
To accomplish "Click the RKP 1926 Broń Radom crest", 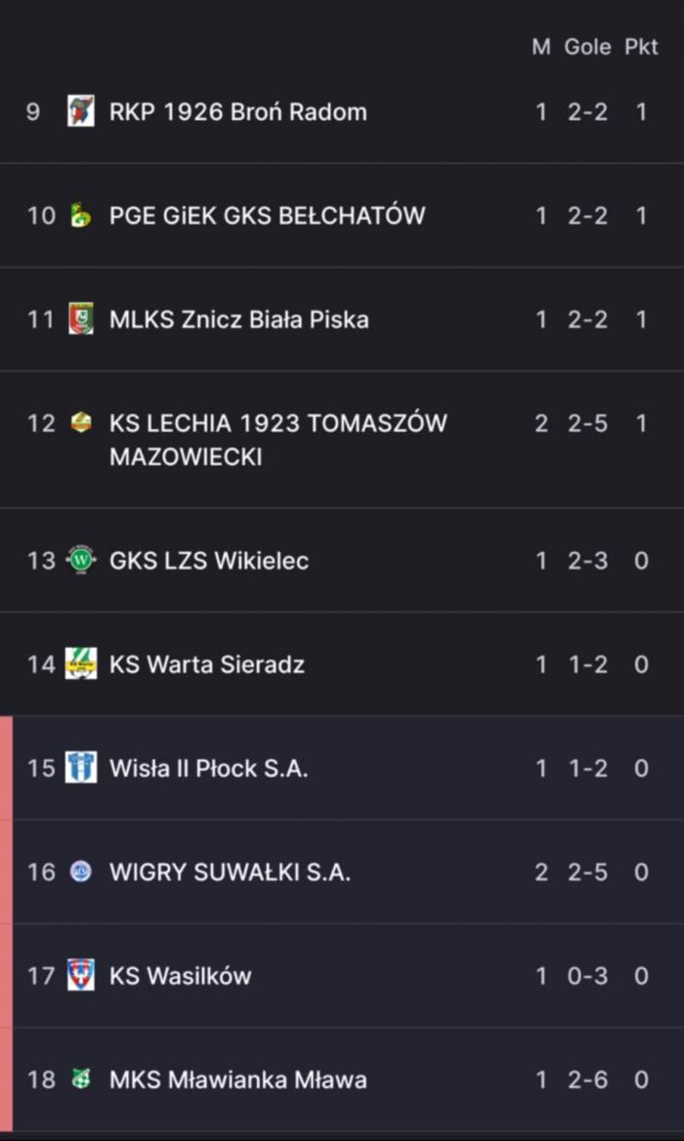I will (x=81, y=111).
